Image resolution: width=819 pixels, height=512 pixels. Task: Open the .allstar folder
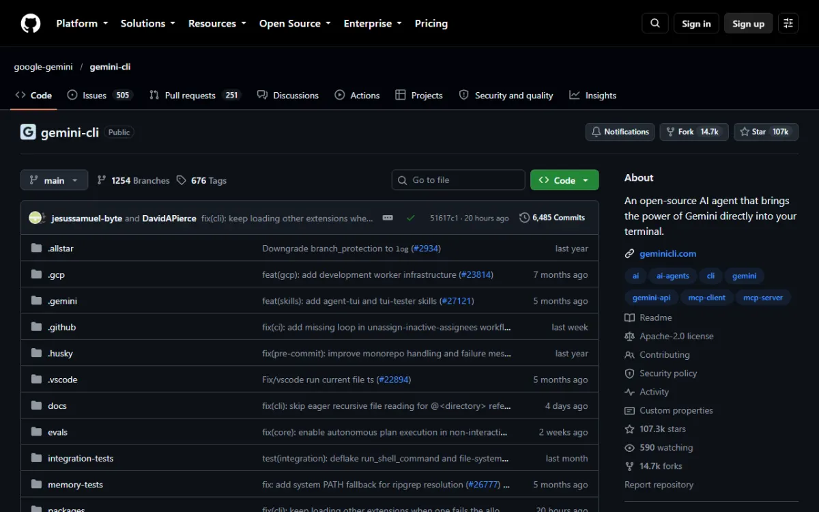[61, 248]
